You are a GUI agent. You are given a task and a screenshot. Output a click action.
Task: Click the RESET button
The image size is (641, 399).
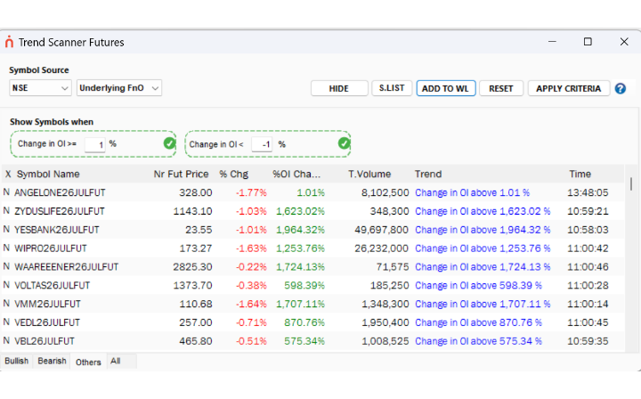tap(500, 88)
